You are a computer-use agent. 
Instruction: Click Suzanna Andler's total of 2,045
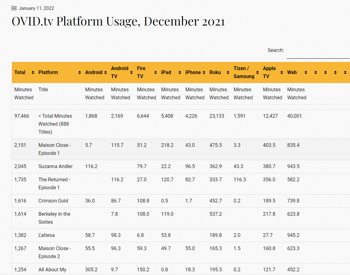coord(20,167)
